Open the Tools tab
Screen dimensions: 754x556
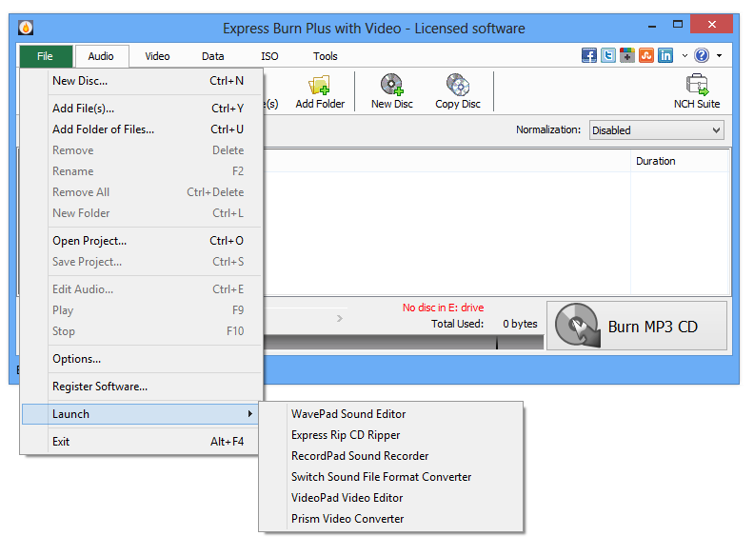(325, 56)
